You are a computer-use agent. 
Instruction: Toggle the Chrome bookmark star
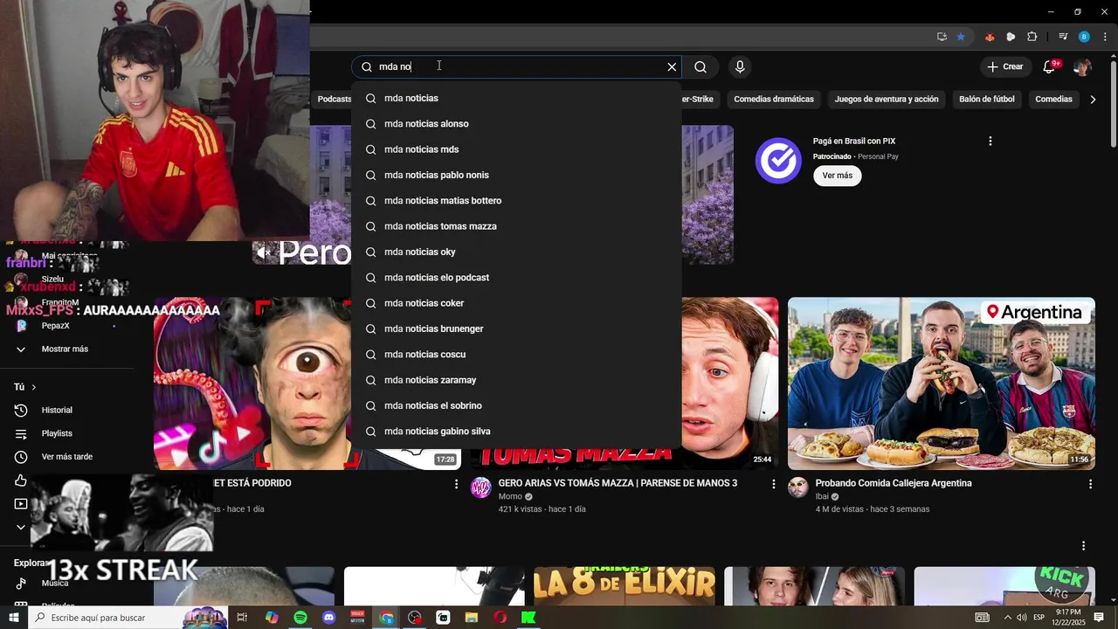point(961,37)
